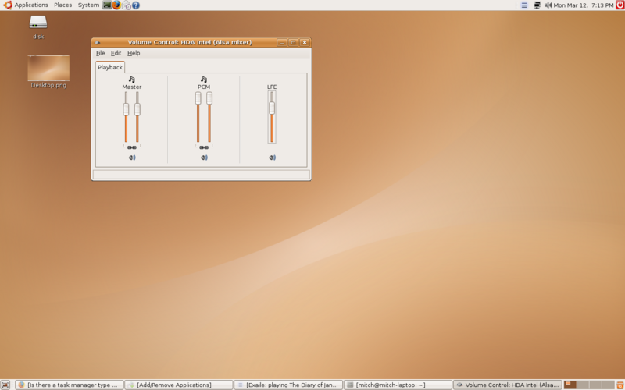Click the Ubuntu logo in top panel
The width and height of the screenshot is (625, 390).
point(8,5)
